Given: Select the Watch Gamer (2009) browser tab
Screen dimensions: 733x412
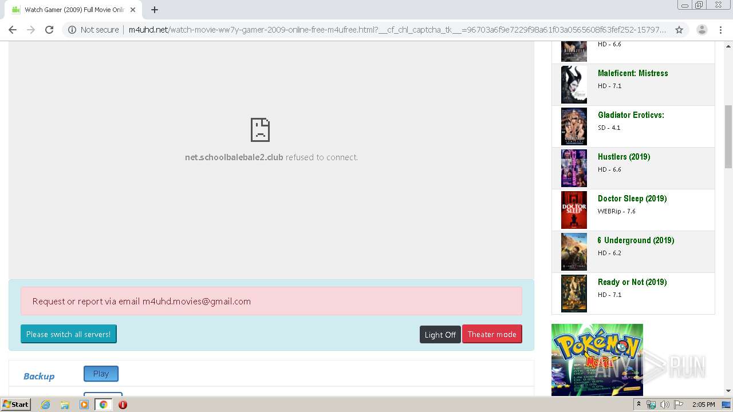Looking at the screenshot, I should point(73,10).
